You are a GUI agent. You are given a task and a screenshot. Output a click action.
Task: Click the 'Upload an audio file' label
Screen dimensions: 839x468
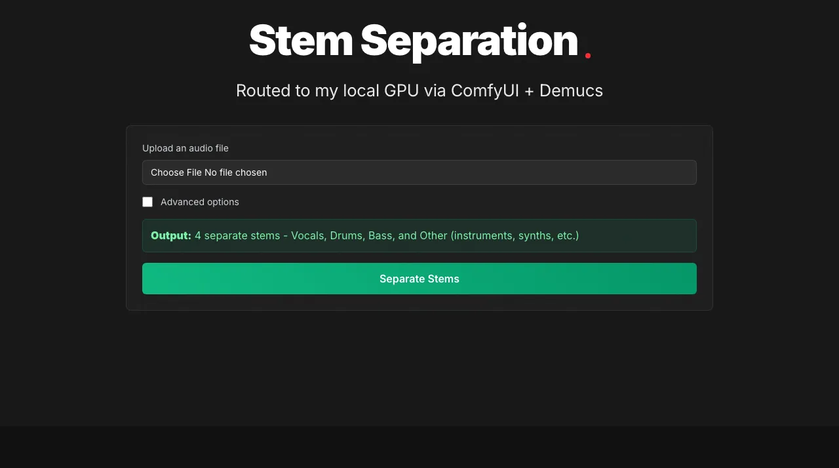185,148
